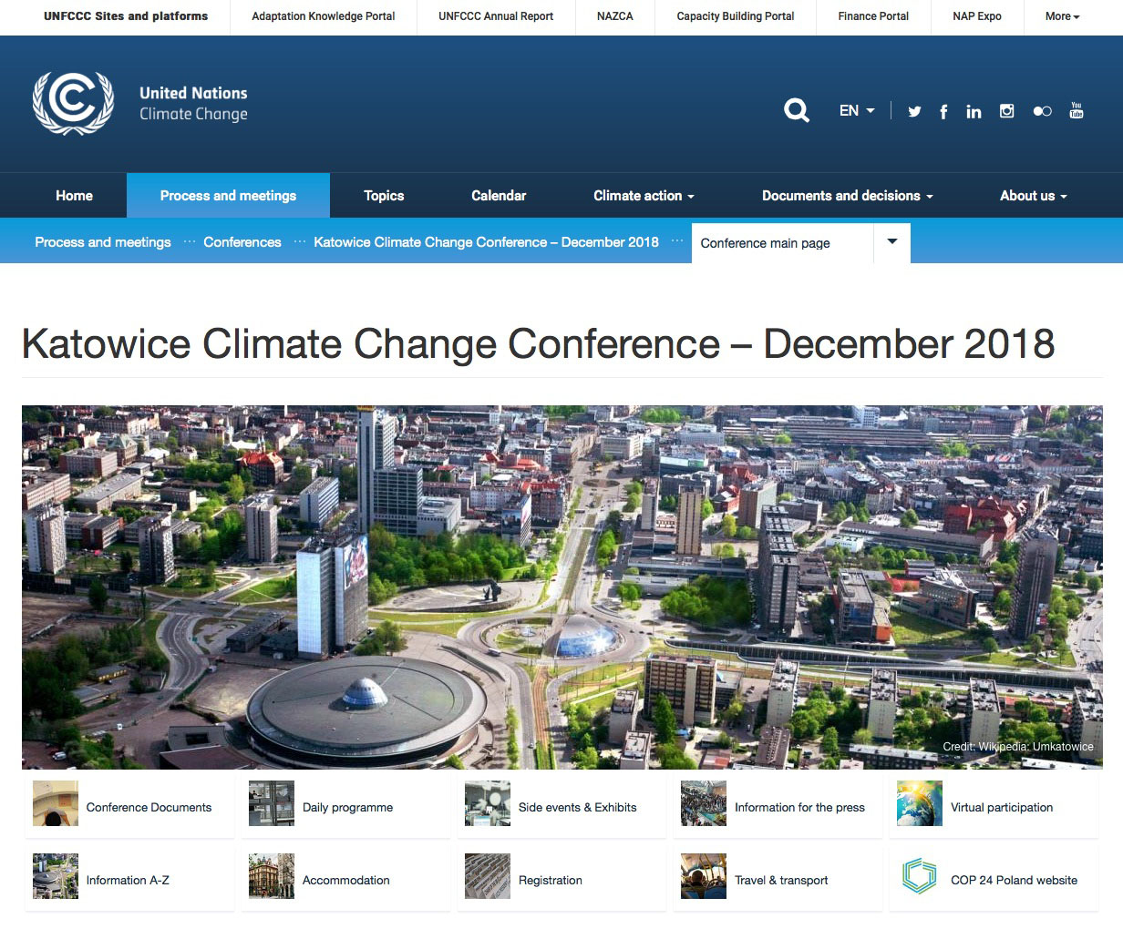The height and width of the screenshot is (939, 1123).
Task: Open Calendar in main navigation
Action: coord(499,196)
